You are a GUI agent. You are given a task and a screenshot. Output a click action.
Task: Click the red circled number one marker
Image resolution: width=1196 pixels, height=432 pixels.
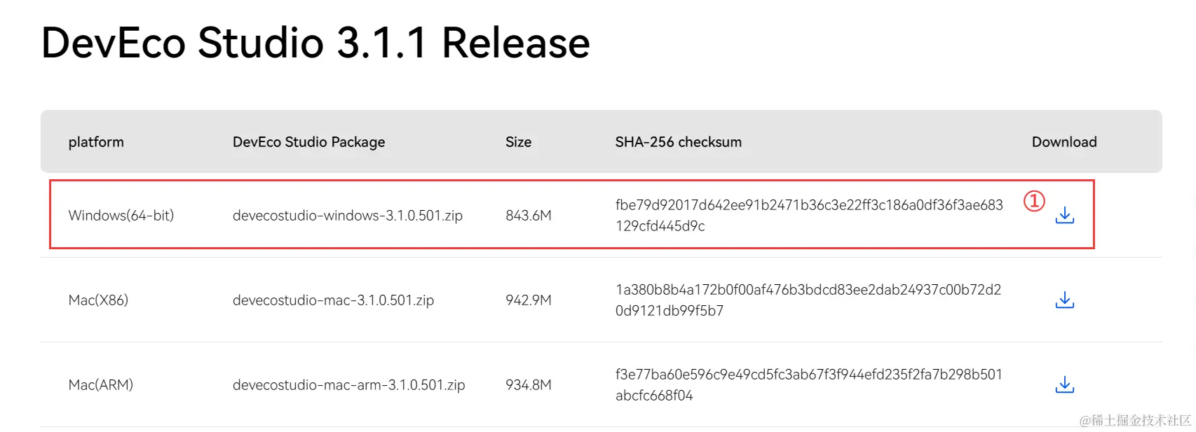1034,201
